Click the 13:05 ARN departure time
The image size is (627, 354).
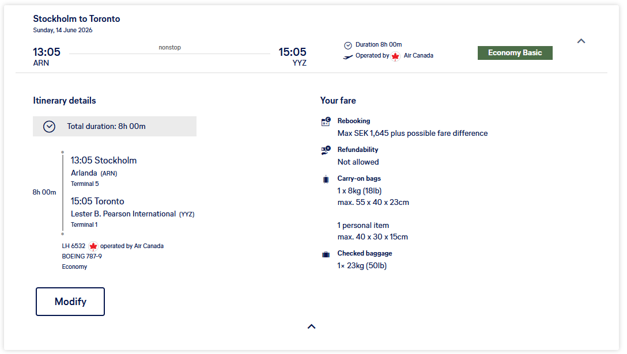point(47,52)
